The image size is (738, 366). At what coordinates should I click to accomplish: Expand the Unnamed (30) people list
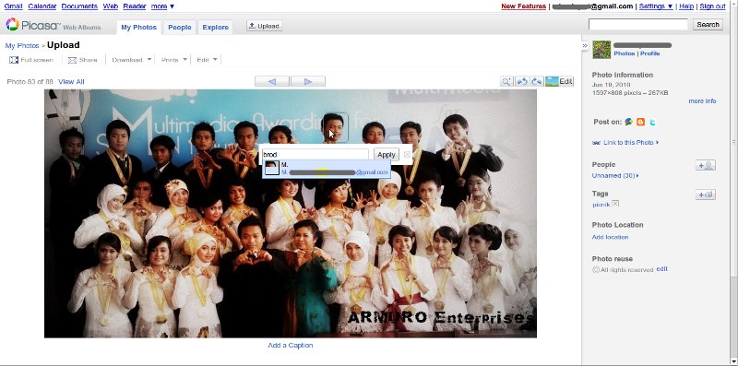click(x=615, y=175)
